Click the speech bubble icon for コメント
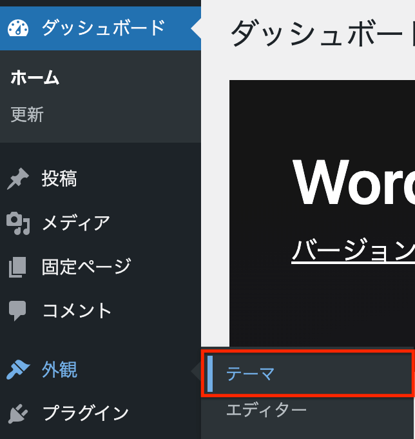 (17, 311)
